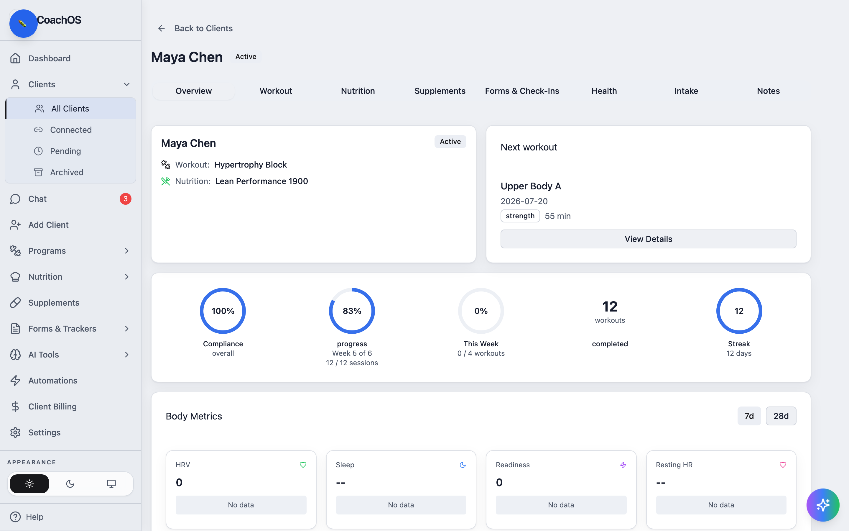Click the Pending clock icon
This screenshot has width=849, height=531.
click(x=38, y=151)
